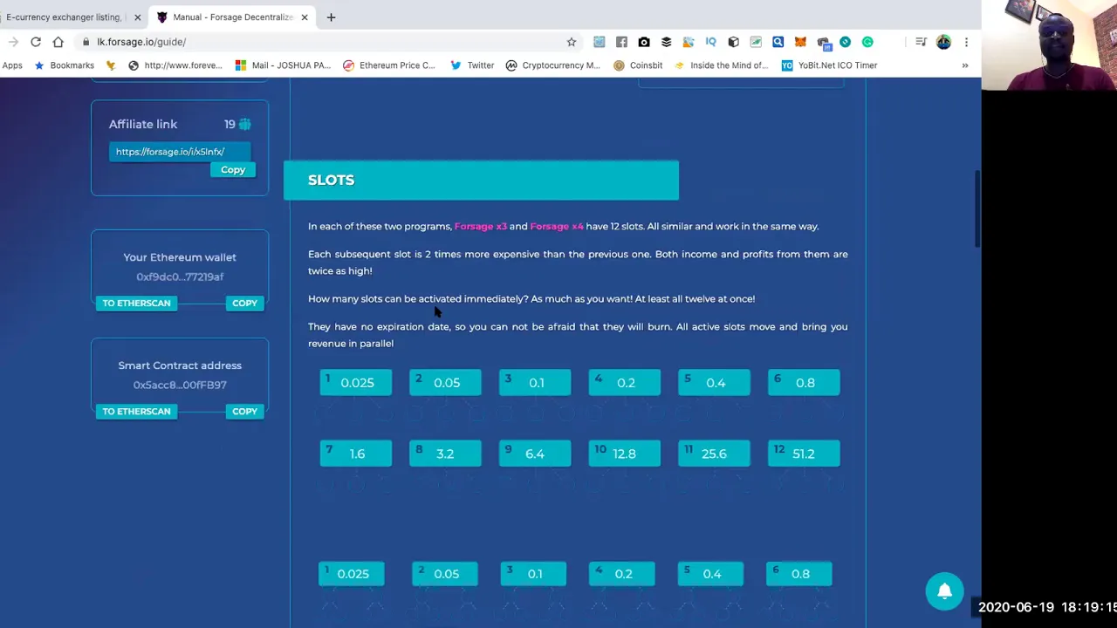Open the Buffer stacked-layers extension
Screen dimensions: 1117x628
[666, 42]
